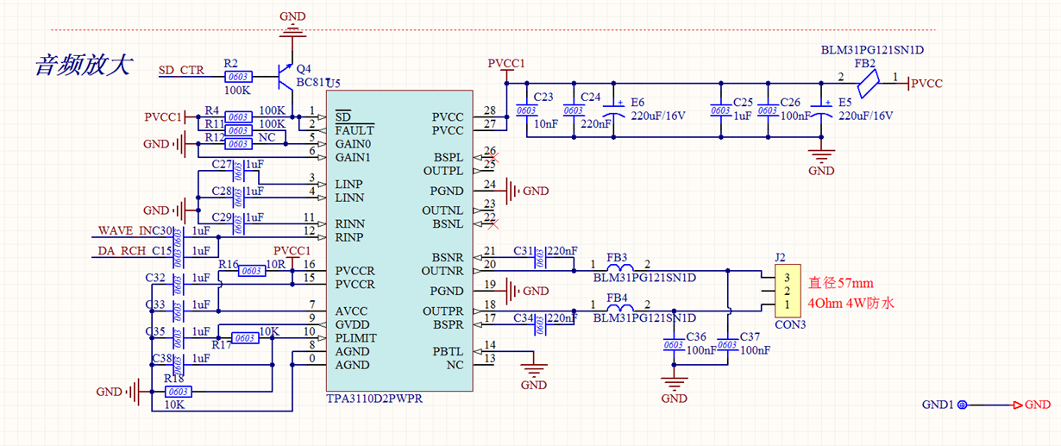Screen dimensions: 1061x446
Task: Select the E6 220uF/16V capacitor
Action: [614, 108]
